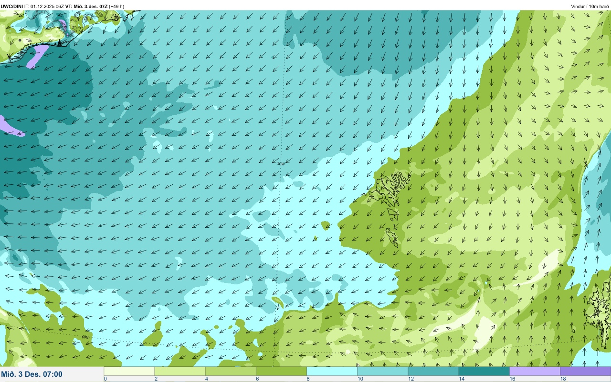The image size is (611, 382).
Task: Click the 'VT: Mið. 3.des. 07Z' valid time text
Action: (x=86, y=6)
